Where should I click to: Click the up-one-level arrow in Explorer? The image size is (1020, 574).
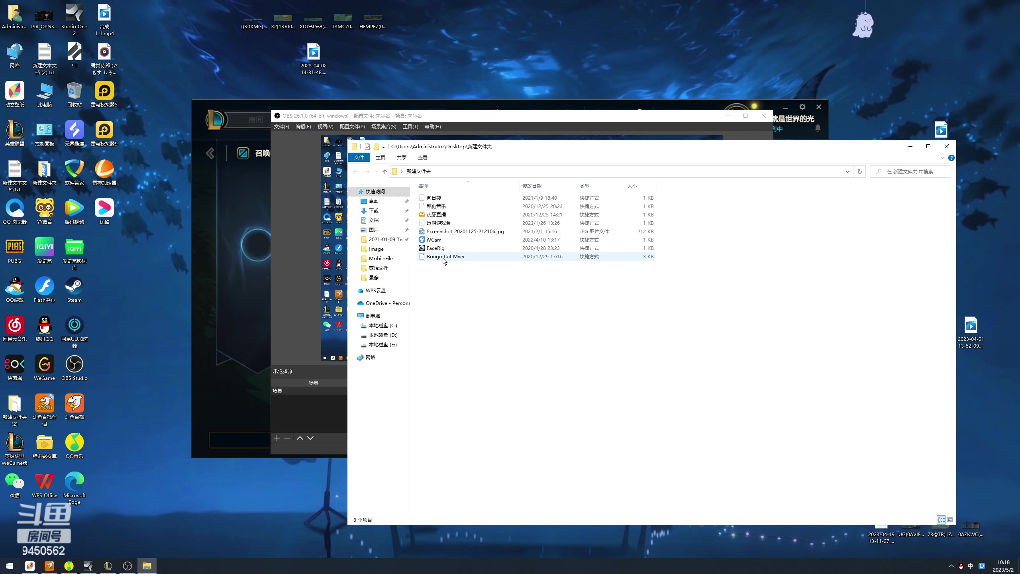pos(384,171)
